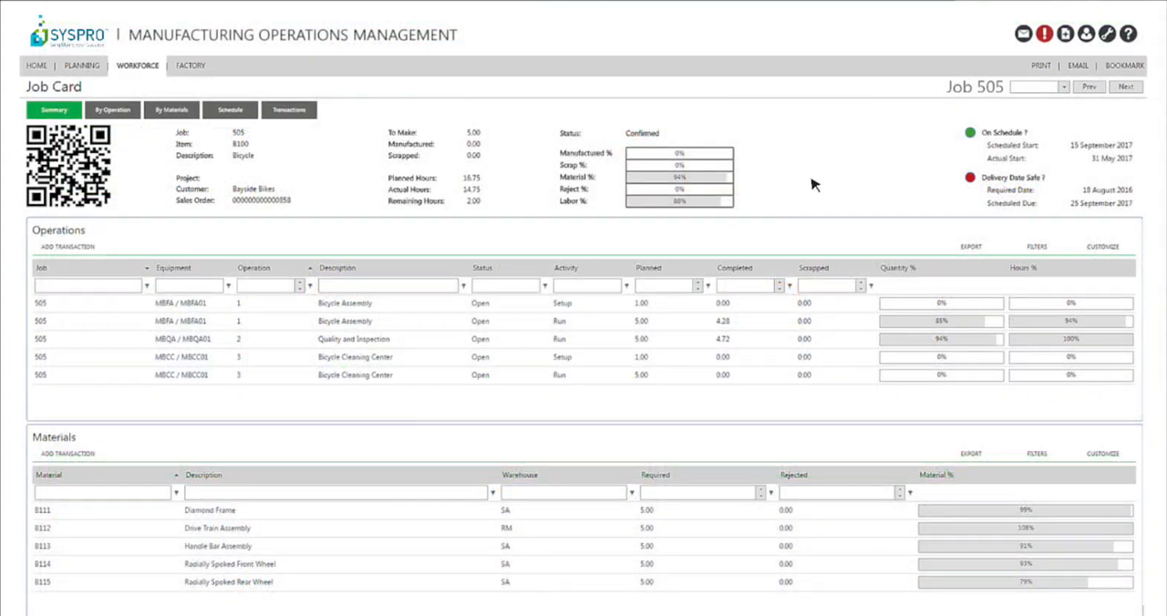Click the filter funnel for Rejected column
Screen dimensions: 1167x616
910,493
